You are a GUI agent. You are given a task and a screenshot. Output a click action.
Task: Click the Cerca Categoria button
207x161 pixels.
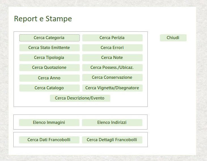tap(49, 38)
